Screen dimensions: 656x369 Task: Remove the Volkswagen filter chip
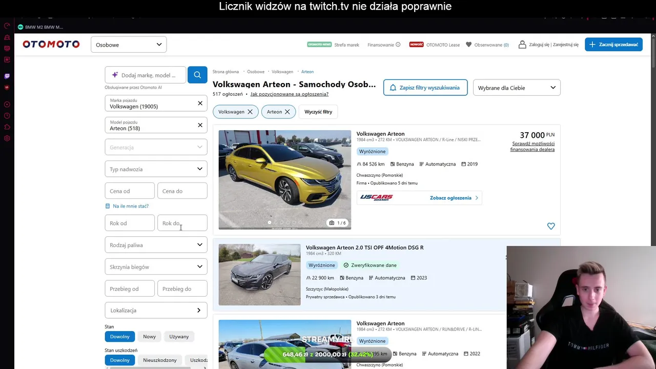click(x=250, y=112)
